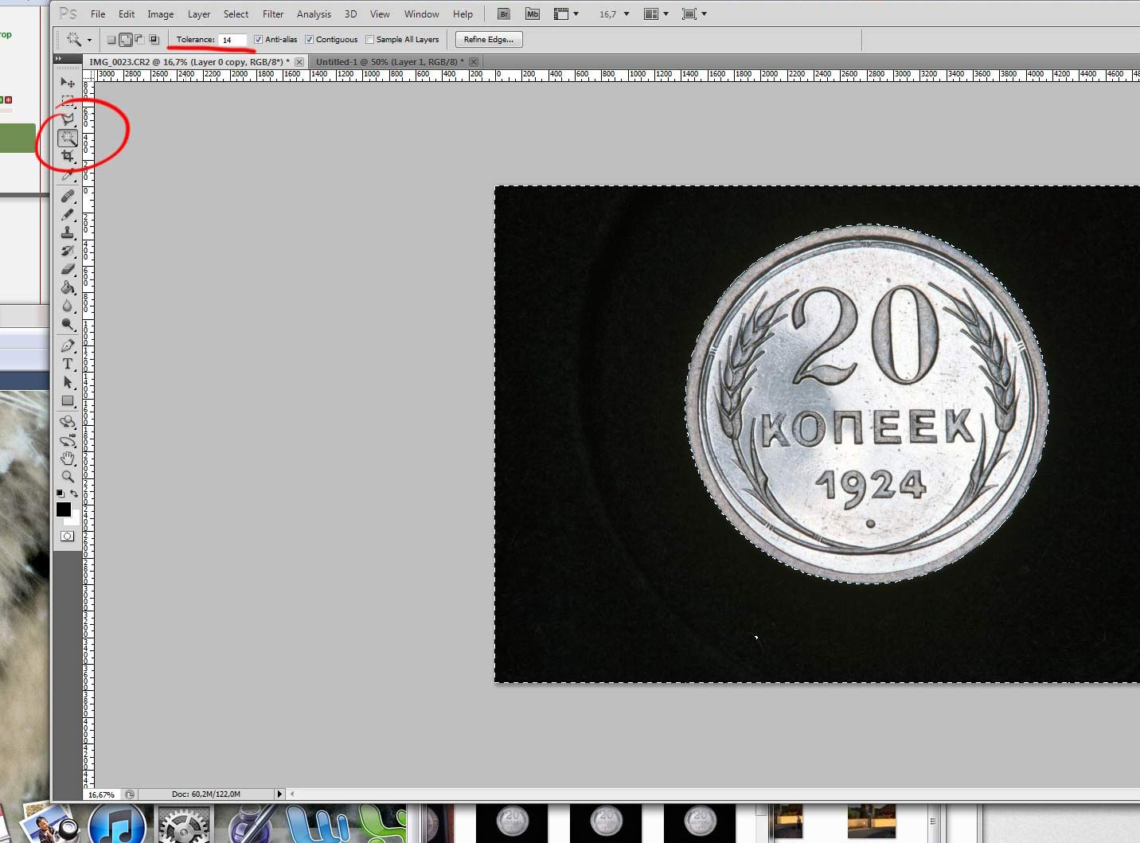Screen dimensions: 1140x843
Task: Launch Adobe Bridge from Br icon
Action: (503, 14)
